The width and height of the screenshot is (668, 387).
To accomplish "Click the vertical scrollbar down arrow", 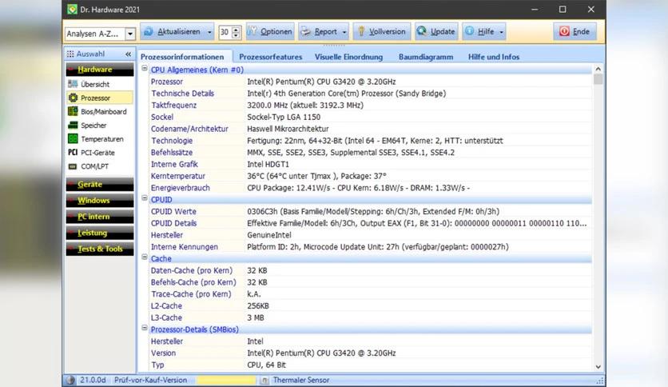I will (598, 367).
